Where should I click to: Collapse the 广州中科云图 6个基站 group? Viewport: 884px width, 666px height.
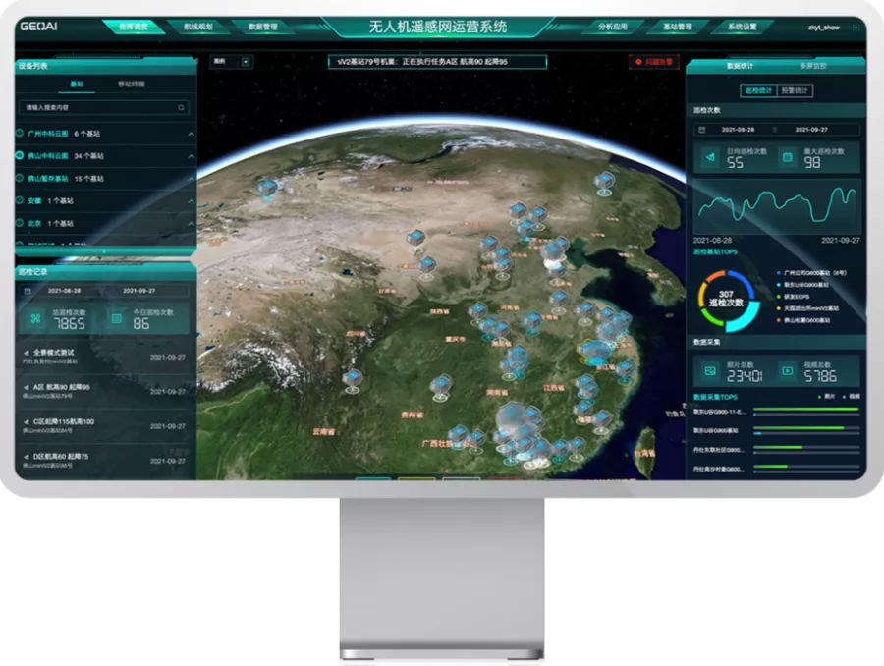[x=192, y=135]
